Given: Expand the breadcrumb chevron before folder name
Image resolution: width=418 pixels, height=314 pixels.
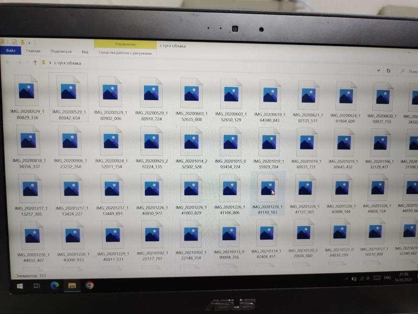Looking at the screenshot, I should point(50,63).
